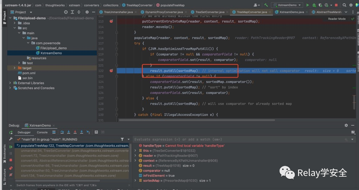Close the TreeMapConverter.java tab
The image size is (359, 190).
point(270,12)
